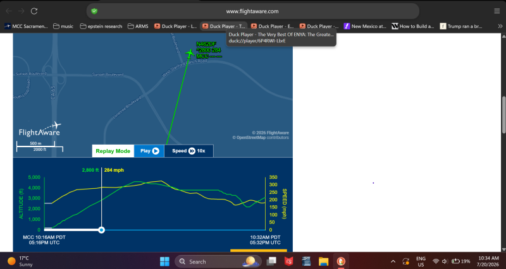Image resolution: width=506 pixels, height=269 pixels.
Task: Open the Duck Player - T... bookmark
Action: [x=224, y=27]
